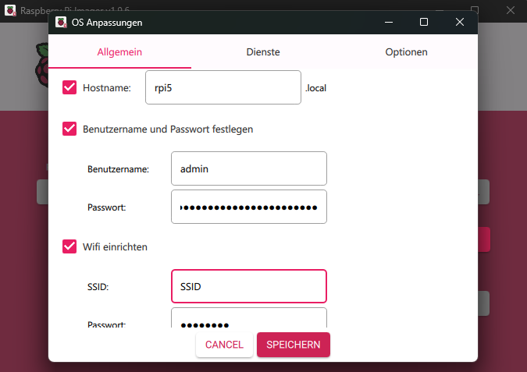Minimize the OS Anpassungen dialog
Image resolution: width=527 pixels, height=372 pixels.
387,23
